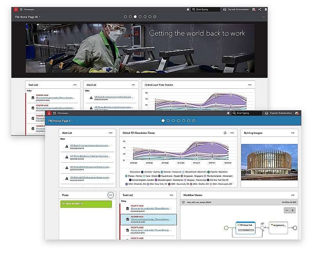Click the first alert warning icon in the back window Alert List
Image resolution: width=313 pixels, height=253 pixels.
point(91,98)
